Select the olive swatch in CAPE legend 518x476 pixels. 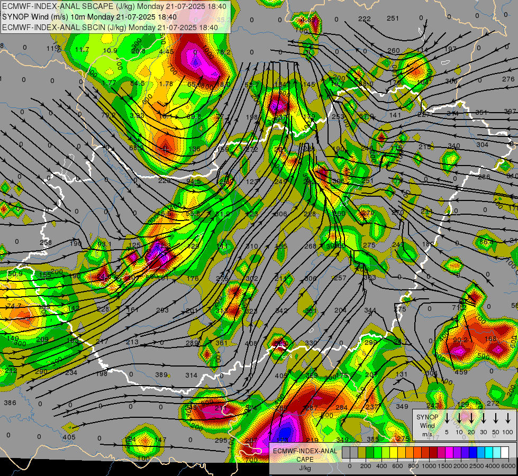[x=362, y=452]
